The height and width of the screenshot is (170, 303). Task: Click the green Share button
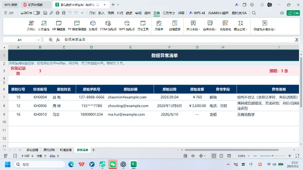coord(293,13)
